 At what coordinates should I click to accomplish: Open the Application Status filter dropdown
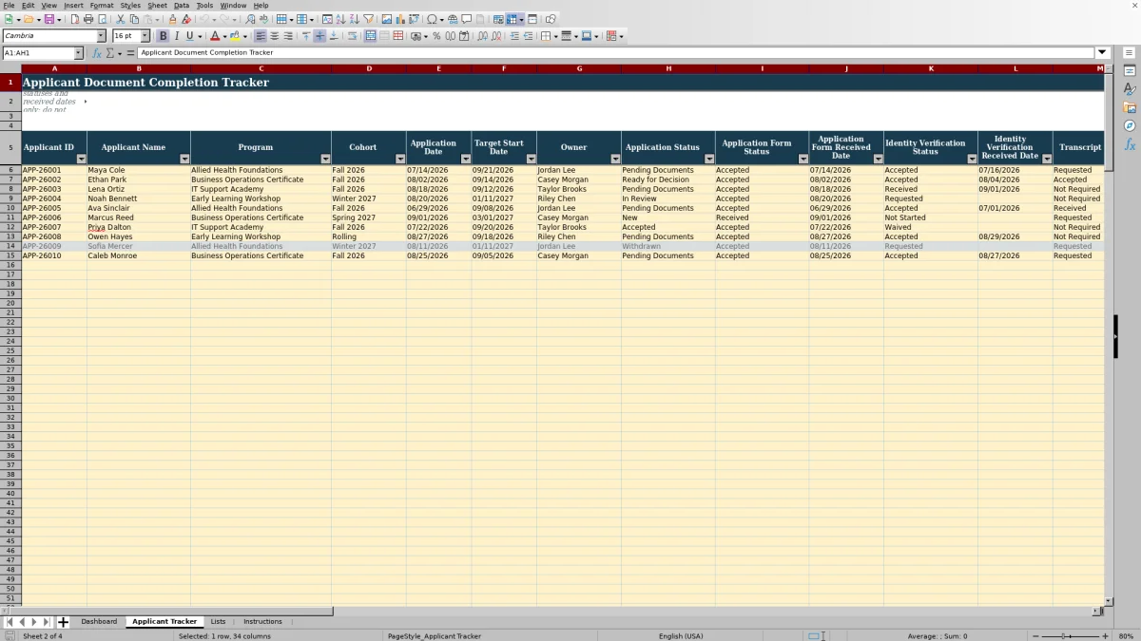pos(709,159)
